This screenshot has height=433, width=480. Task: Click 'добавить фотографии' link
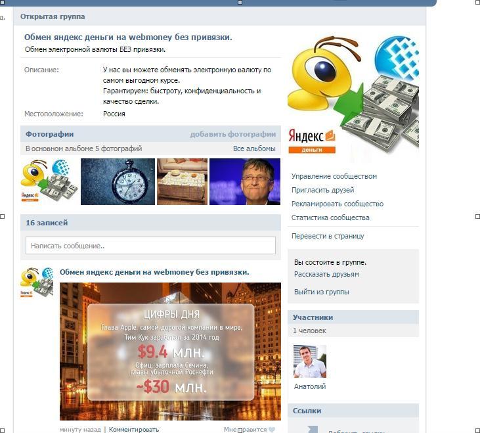point(232,134)
